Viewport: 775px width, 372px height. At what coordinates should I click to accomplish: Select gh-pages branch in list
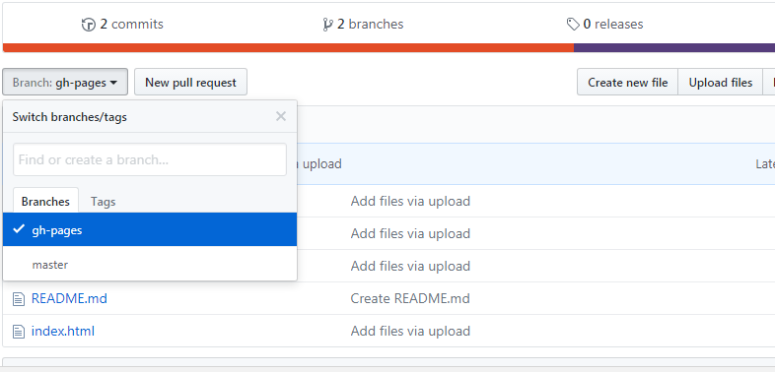pos(150,229)
